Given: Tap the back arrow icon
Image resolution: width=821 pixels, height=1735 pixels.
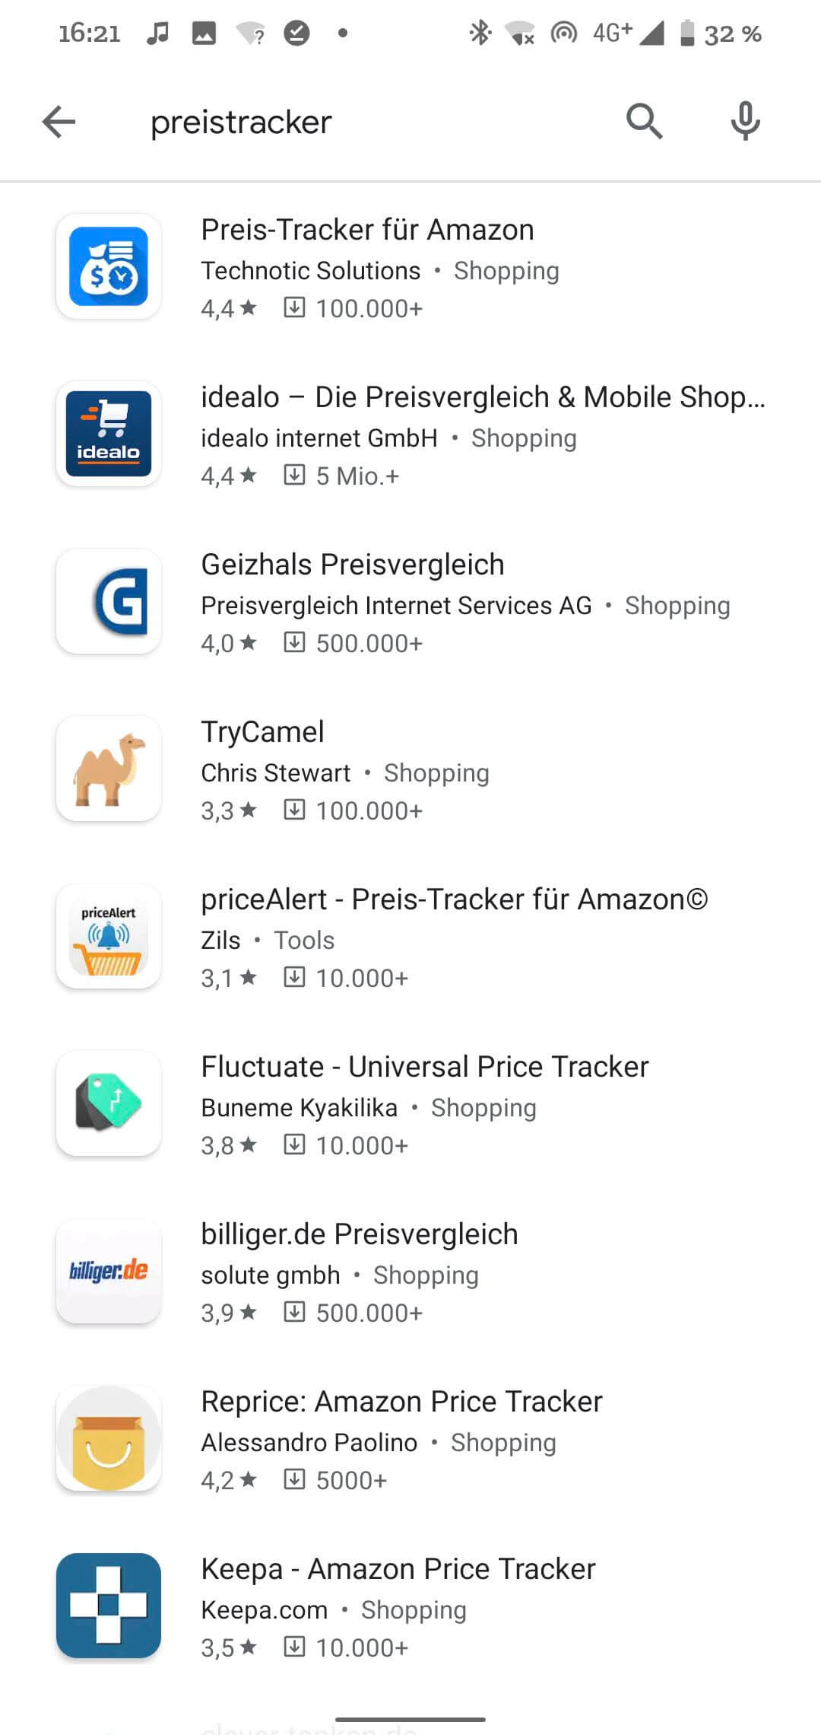Looking at the screenshot, I should pos(59,122).
